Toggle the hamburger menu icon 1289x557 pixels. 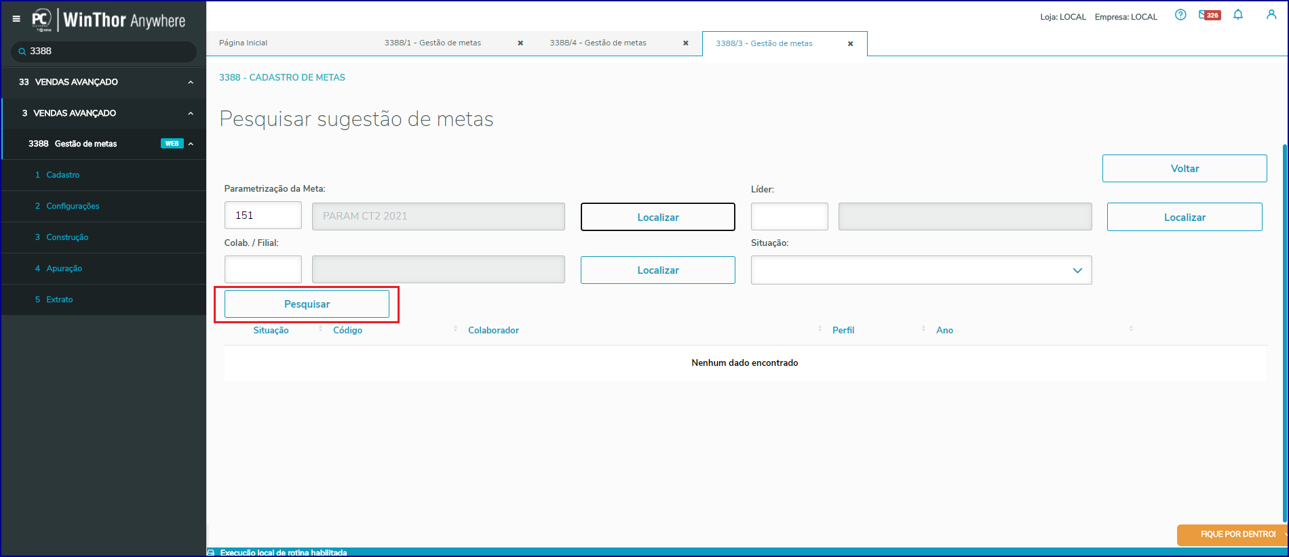(x=16, y=19)
